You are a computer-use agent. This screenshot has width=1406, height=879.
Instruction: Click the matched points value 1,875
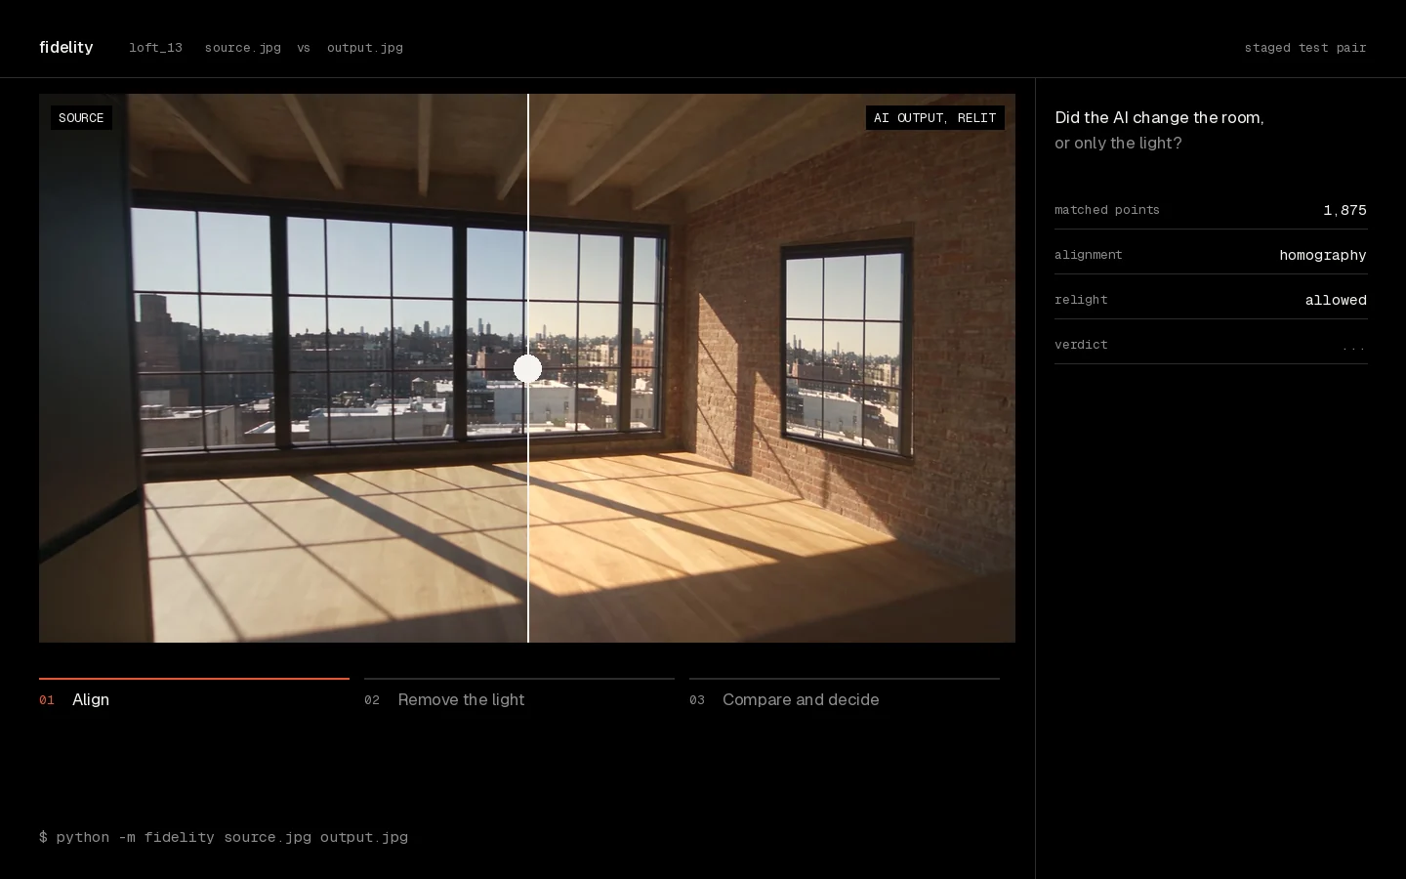coord(1344,210)
